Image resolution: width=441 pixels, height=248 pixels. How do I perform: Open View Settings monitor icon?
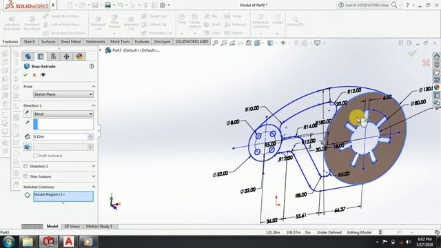pyautogui.click(x=317, y=43)
